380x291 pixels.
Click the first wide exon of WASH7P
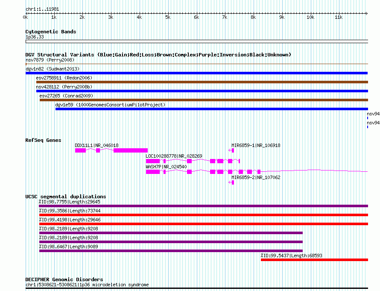click(x=153, y=172)
